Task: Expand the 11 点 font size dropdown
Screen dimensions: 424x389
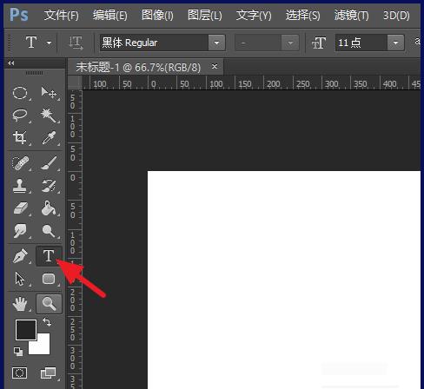Action: coord(395,43)
